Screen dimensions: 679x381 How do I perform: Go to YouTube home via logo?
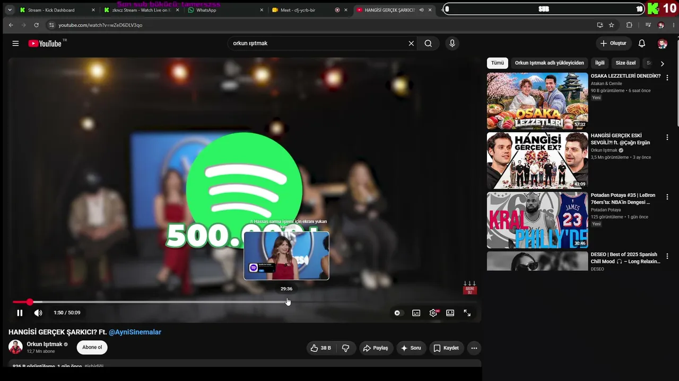point(45,43)
